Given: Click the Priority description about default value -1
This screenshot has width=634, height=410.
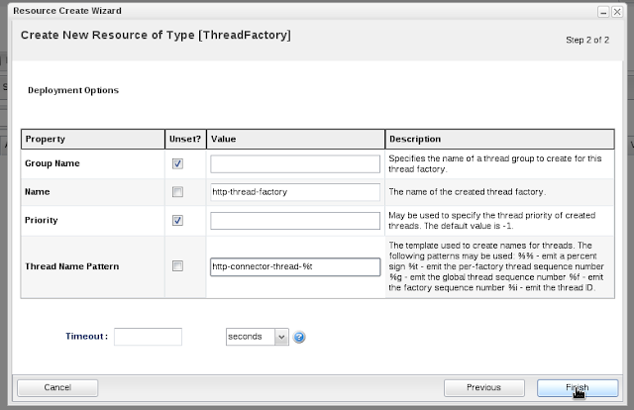Looking at the screenshot, I should (x=492, y=221).
